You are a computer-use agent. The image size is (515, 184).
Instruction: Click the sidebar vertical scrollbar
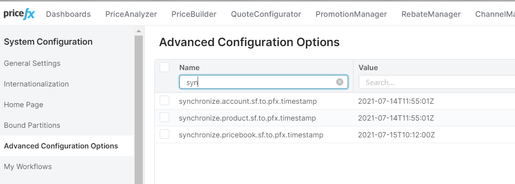(138, 110)
